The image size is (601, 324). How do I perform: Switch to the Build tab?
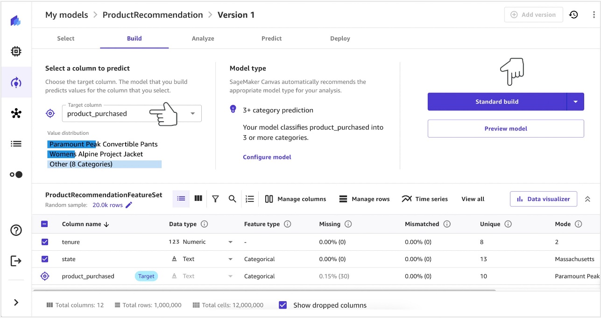[134, 38]
